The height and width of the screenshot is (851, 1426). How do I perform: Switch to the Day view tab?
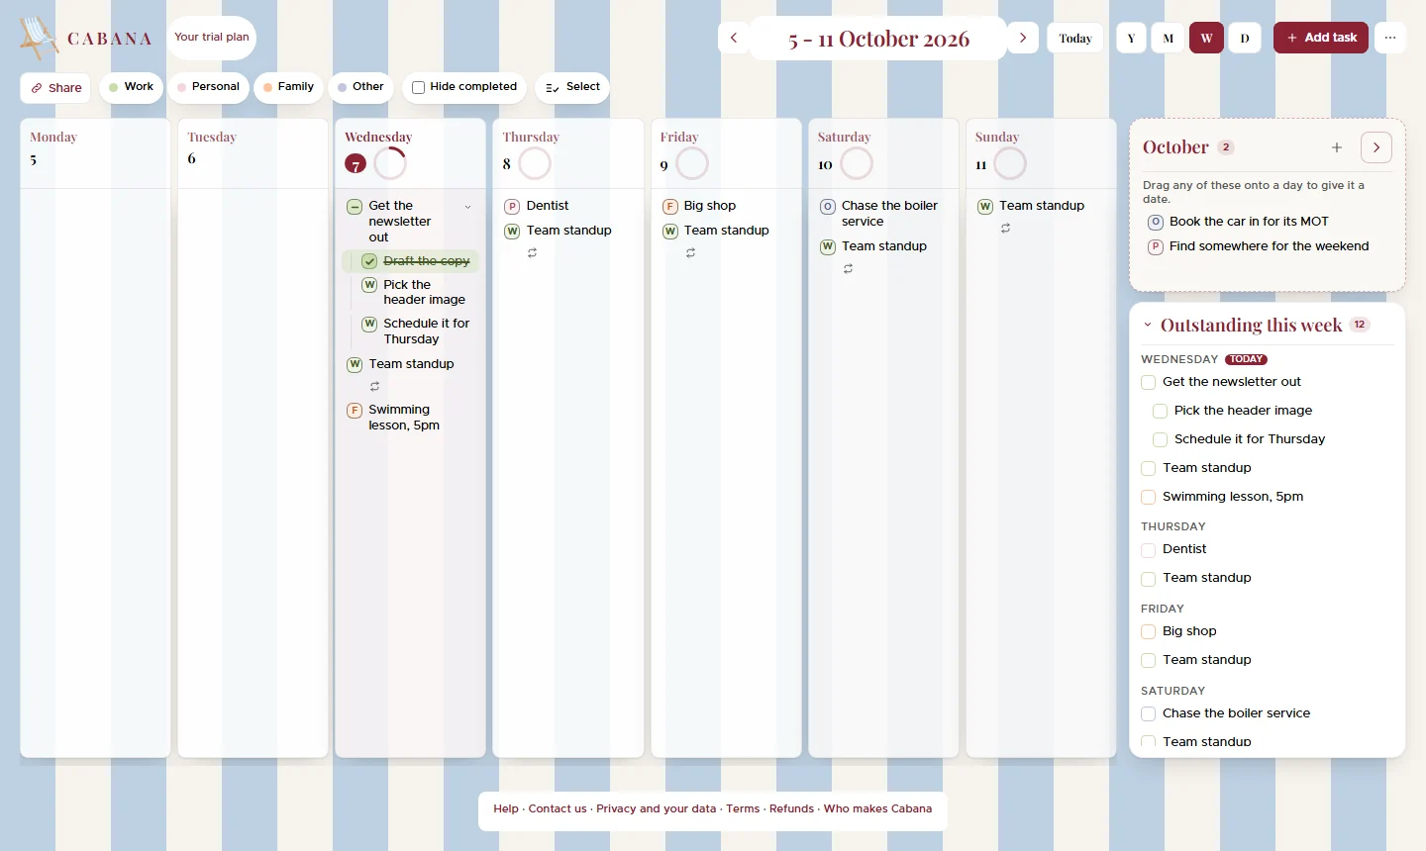click(1245, 38)
